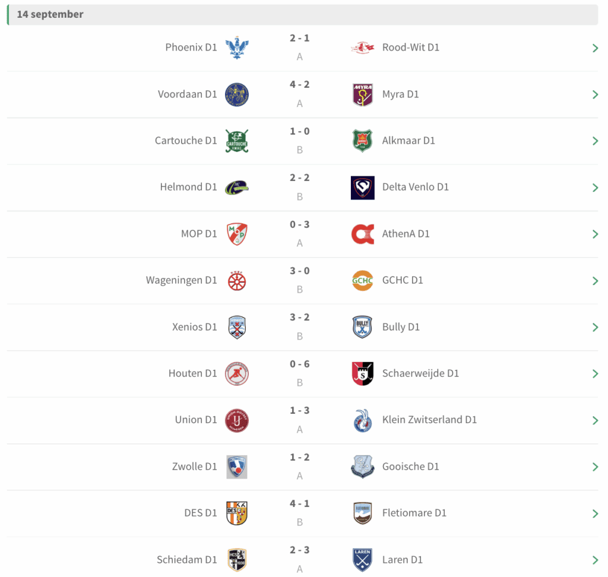The height and width of the screenshot is (577, 608).
Task: Open the Wageningen D1 team link
Action: [182, 280]
